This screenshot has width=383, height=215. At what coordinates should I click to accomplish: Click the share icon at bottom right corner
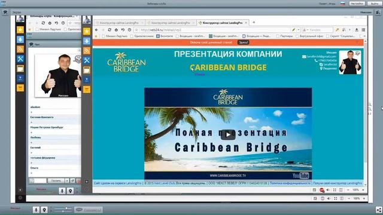(x=378, y=210)
